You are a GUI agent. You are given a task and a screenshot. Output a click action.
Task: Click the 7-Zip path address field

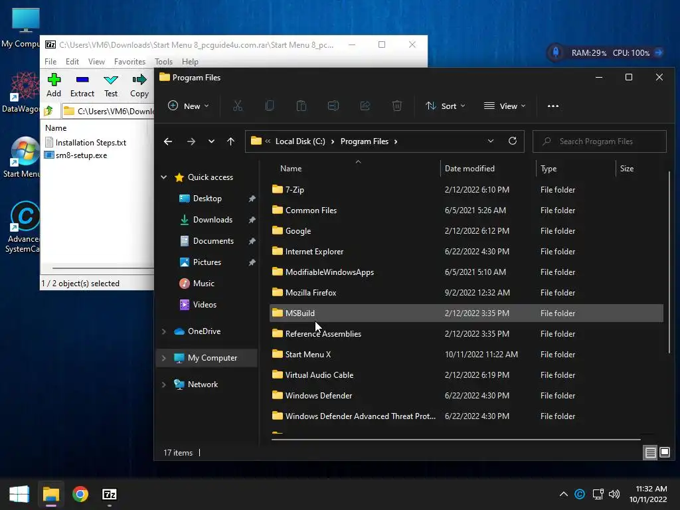click(108, 111)
